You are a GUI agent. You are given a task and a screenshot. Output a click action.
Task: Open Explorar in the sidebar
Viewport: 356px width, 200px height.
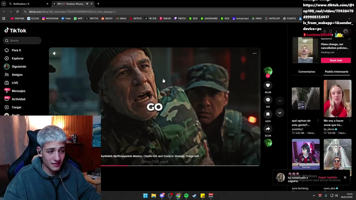pyautogui.click(x=18, y=58)
